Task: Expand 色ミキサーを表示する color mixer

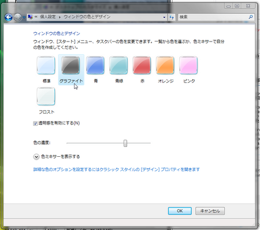Action: point(36,157)
